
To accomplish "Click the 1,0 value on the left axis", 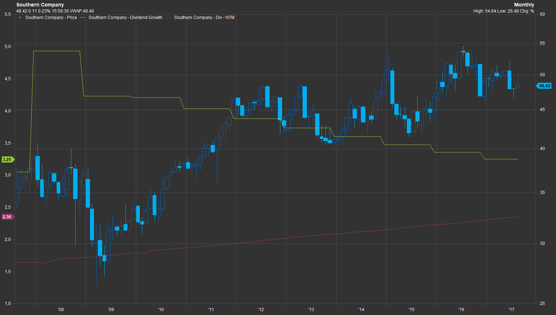I will (8, 304).
